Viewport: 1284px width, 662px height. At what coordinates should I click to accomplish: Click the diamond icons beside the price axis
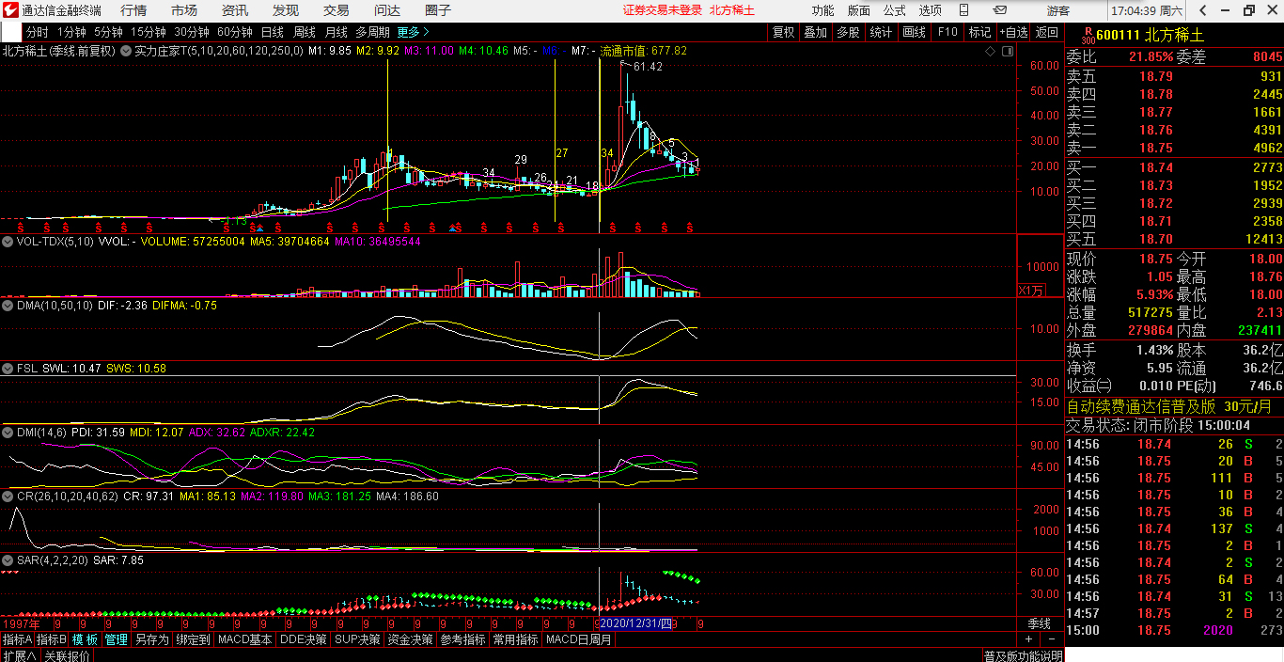click(998, 51)
